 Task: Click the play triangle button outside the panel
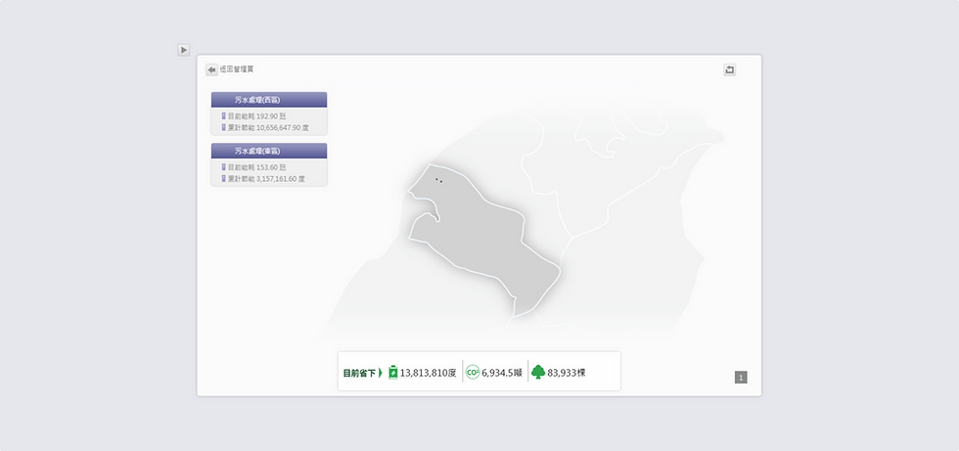point(184,50)
